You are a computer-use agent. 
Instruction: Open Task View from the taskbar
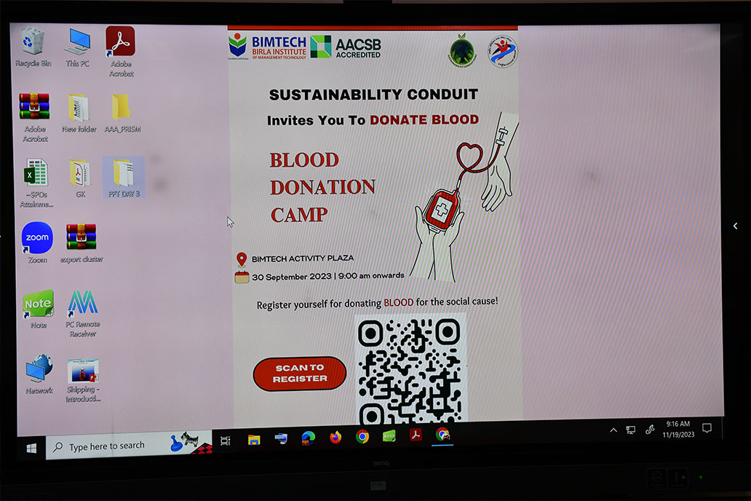pos(226,441)
